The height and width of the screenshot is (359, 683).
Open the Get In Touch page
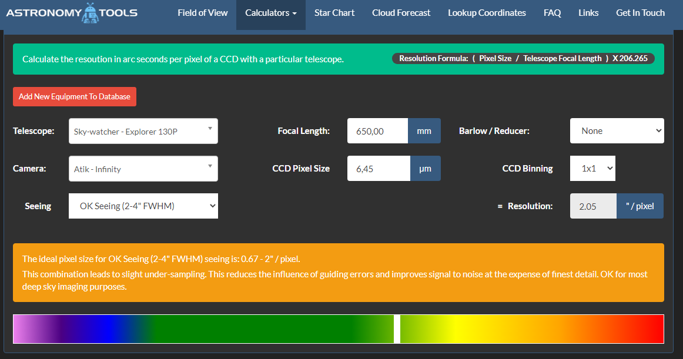point(640,13)
